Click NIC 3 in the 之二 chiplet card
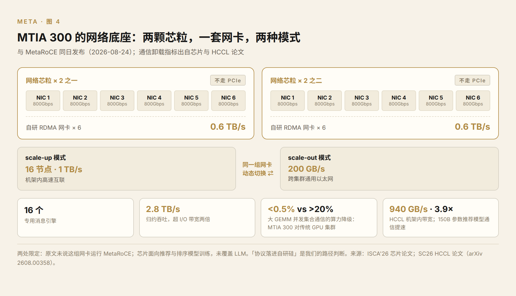516x296 pixels. click(x=362, y=101)
